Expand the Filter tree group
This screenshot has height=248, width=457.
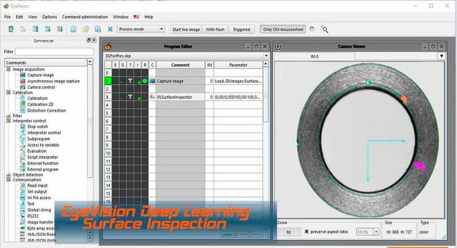point(9,116)
